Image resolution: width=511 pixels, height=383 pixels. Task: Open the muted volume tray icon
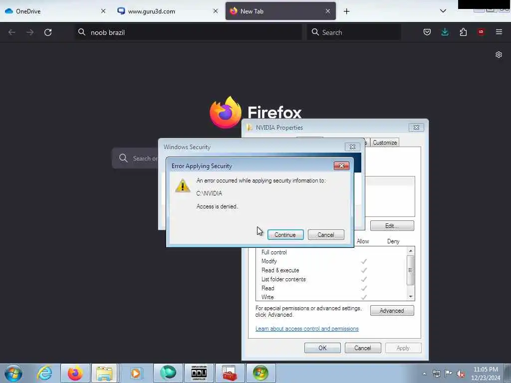click(461, 374)
